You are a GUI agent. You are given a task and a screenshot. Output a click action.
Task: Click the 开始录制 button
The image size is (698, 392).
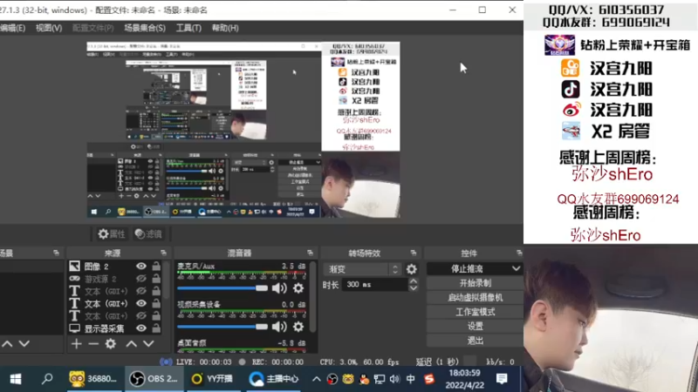pyautogui.click(x=475, y=283)
